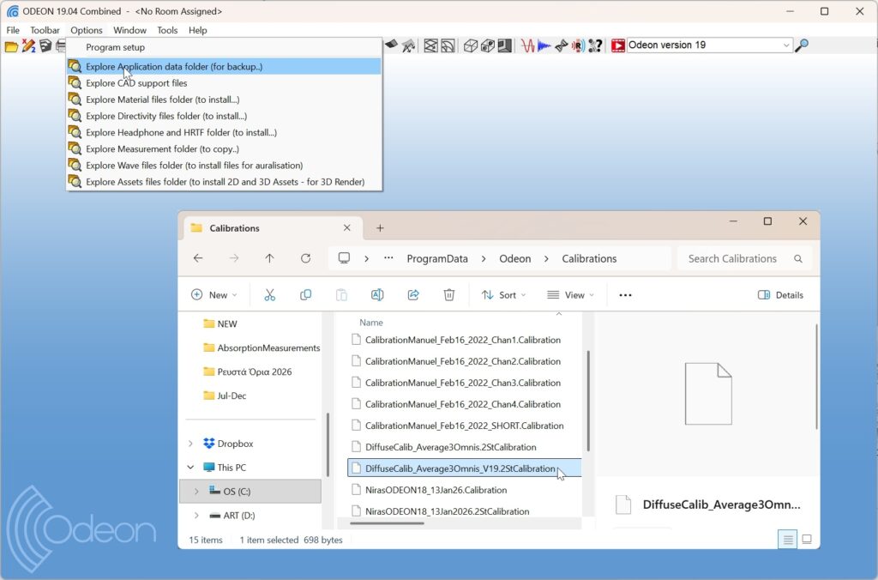The width and height of the screenshot is (878, 580).
Task: Switch to details list view in status bar
Action: tap(787, 540)
